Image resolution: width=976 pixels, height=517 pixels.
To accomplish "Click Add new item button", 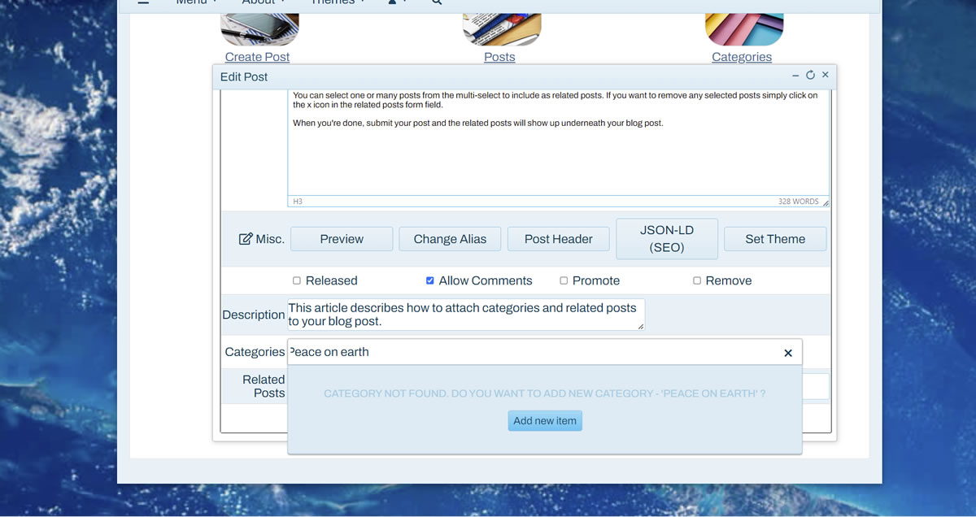I will pyautogui.click(x=545, y=421).
